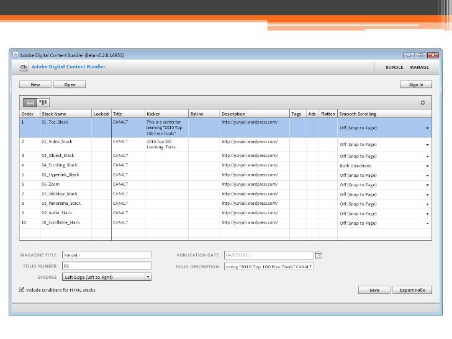This screenshot has width=452, height=339.
Task: Switch to the list view icon
Action: click(30, 102)
